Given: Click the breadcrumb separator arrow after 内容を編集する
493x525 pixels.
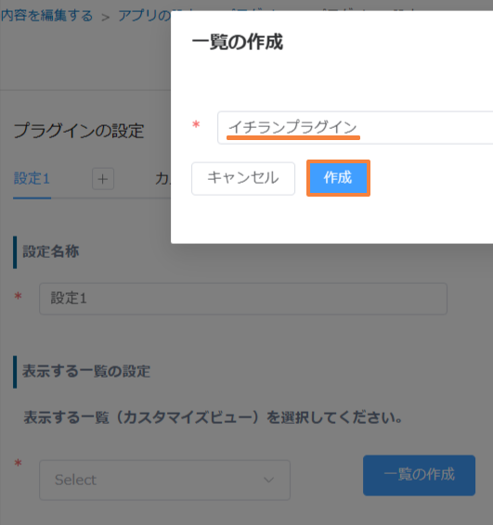Looking at the screenshot, I should coord(106,17).
